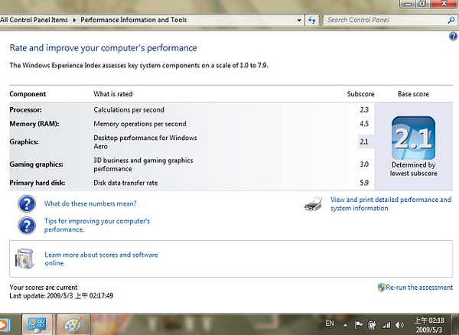The height and width of the screenshot is (335, 459).
Task: Click the 2.1 base score badge
Action: click(413, 138)
